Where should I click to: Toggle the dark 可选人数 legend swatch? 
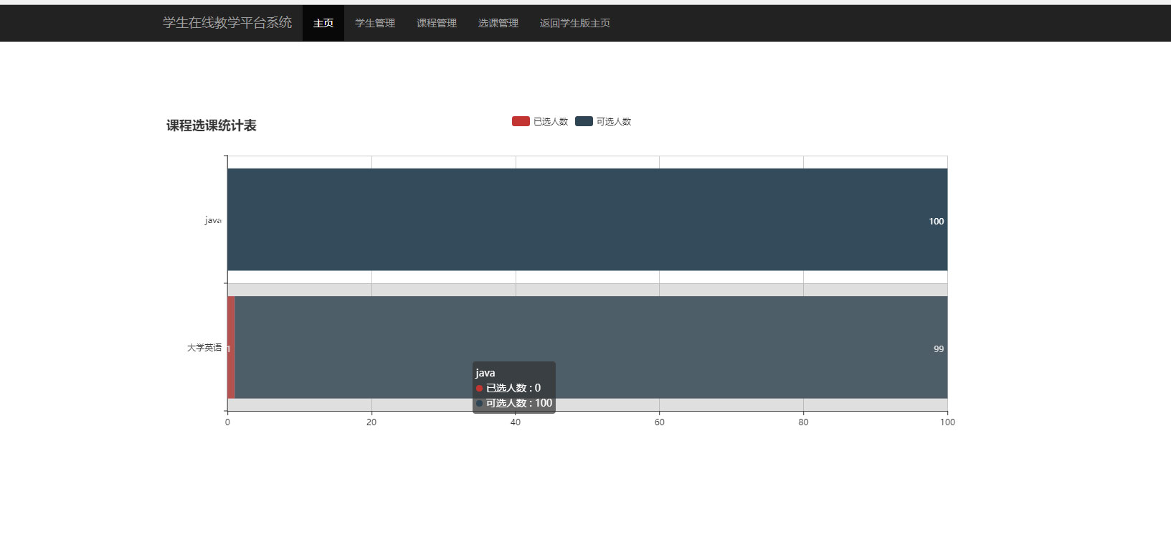pos(584,121)
